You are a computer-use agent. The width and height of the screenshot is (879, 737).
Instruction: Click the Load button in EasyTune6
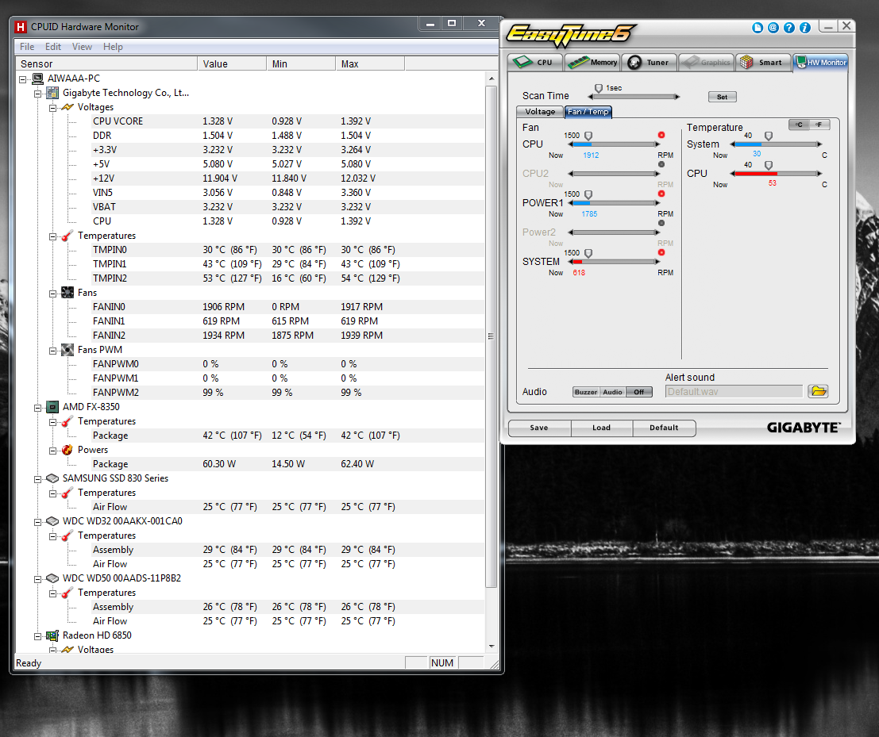click(x=602, y=428)
